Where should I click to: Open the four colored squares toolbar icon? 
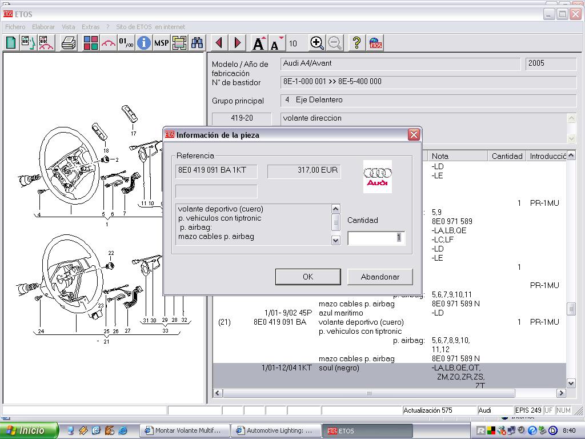[91, 43]
